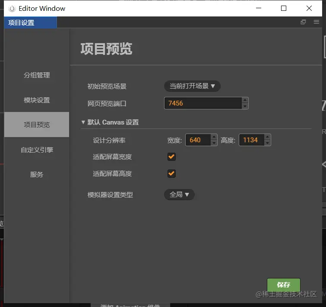
Task: Toggle the 适配屏幕高度 checkbox
Action: click(171, 173)
